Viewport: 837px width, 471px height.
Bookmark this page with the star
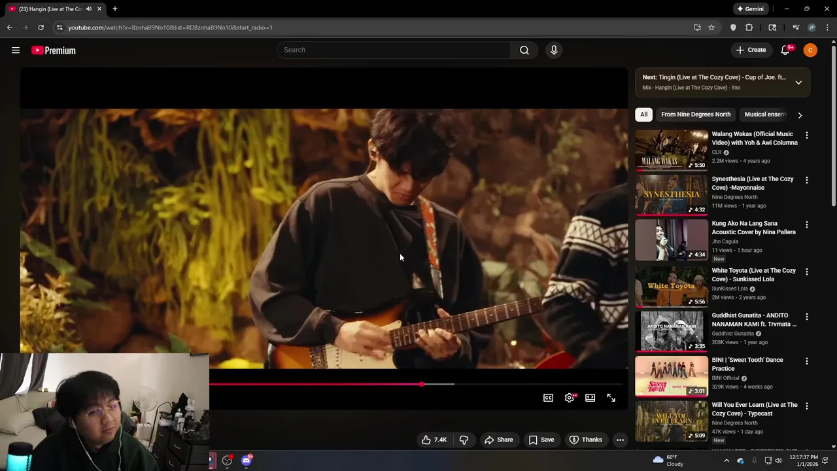[711, 27]
